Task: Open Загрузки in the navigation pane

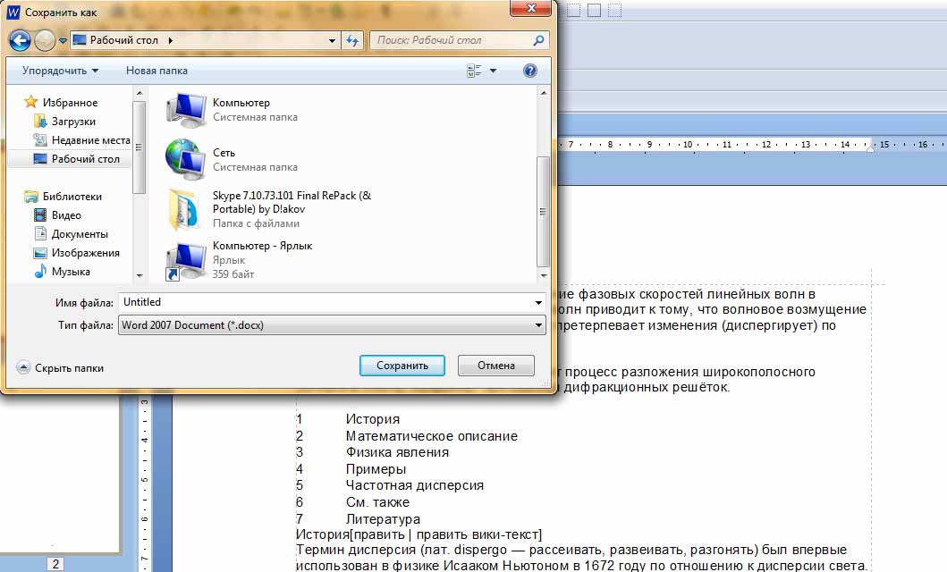Action: click(x=73, y=122)
